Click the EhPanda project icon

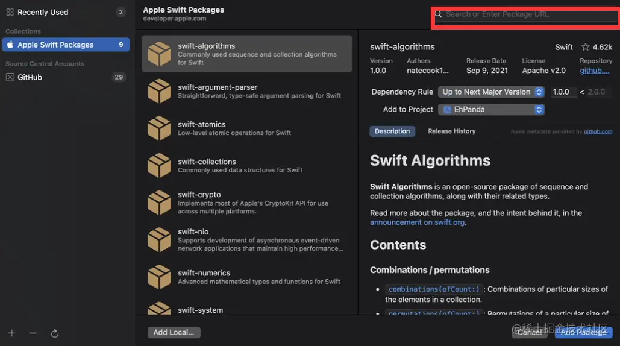pos(447,110)
